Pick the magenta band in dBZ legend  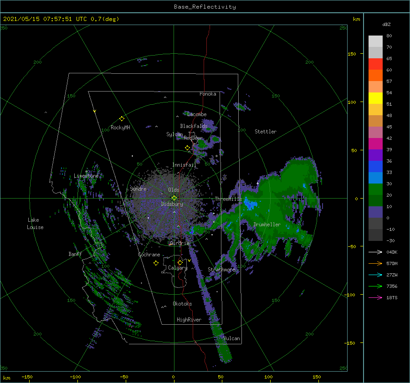375,144
